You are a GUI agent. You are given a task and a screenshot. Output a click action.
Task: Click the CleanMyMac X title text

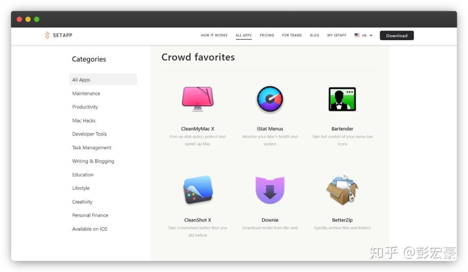click(x=198, y=129)
